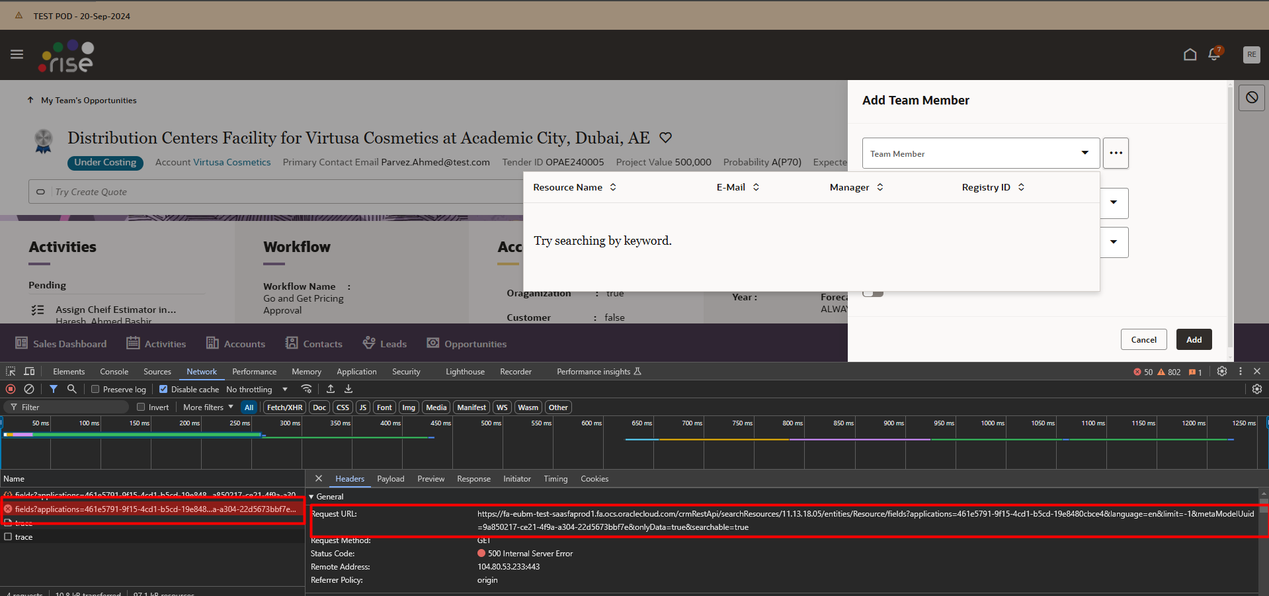Click the 1 issue counter
Viewport: 1269px width, 596px height.
coord(1196,372)
